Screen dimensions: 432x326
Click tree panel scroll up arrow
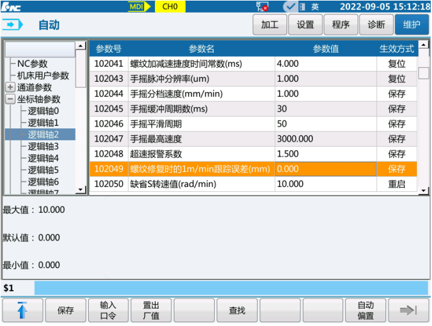pyautogui.click(x=81, y=45)
